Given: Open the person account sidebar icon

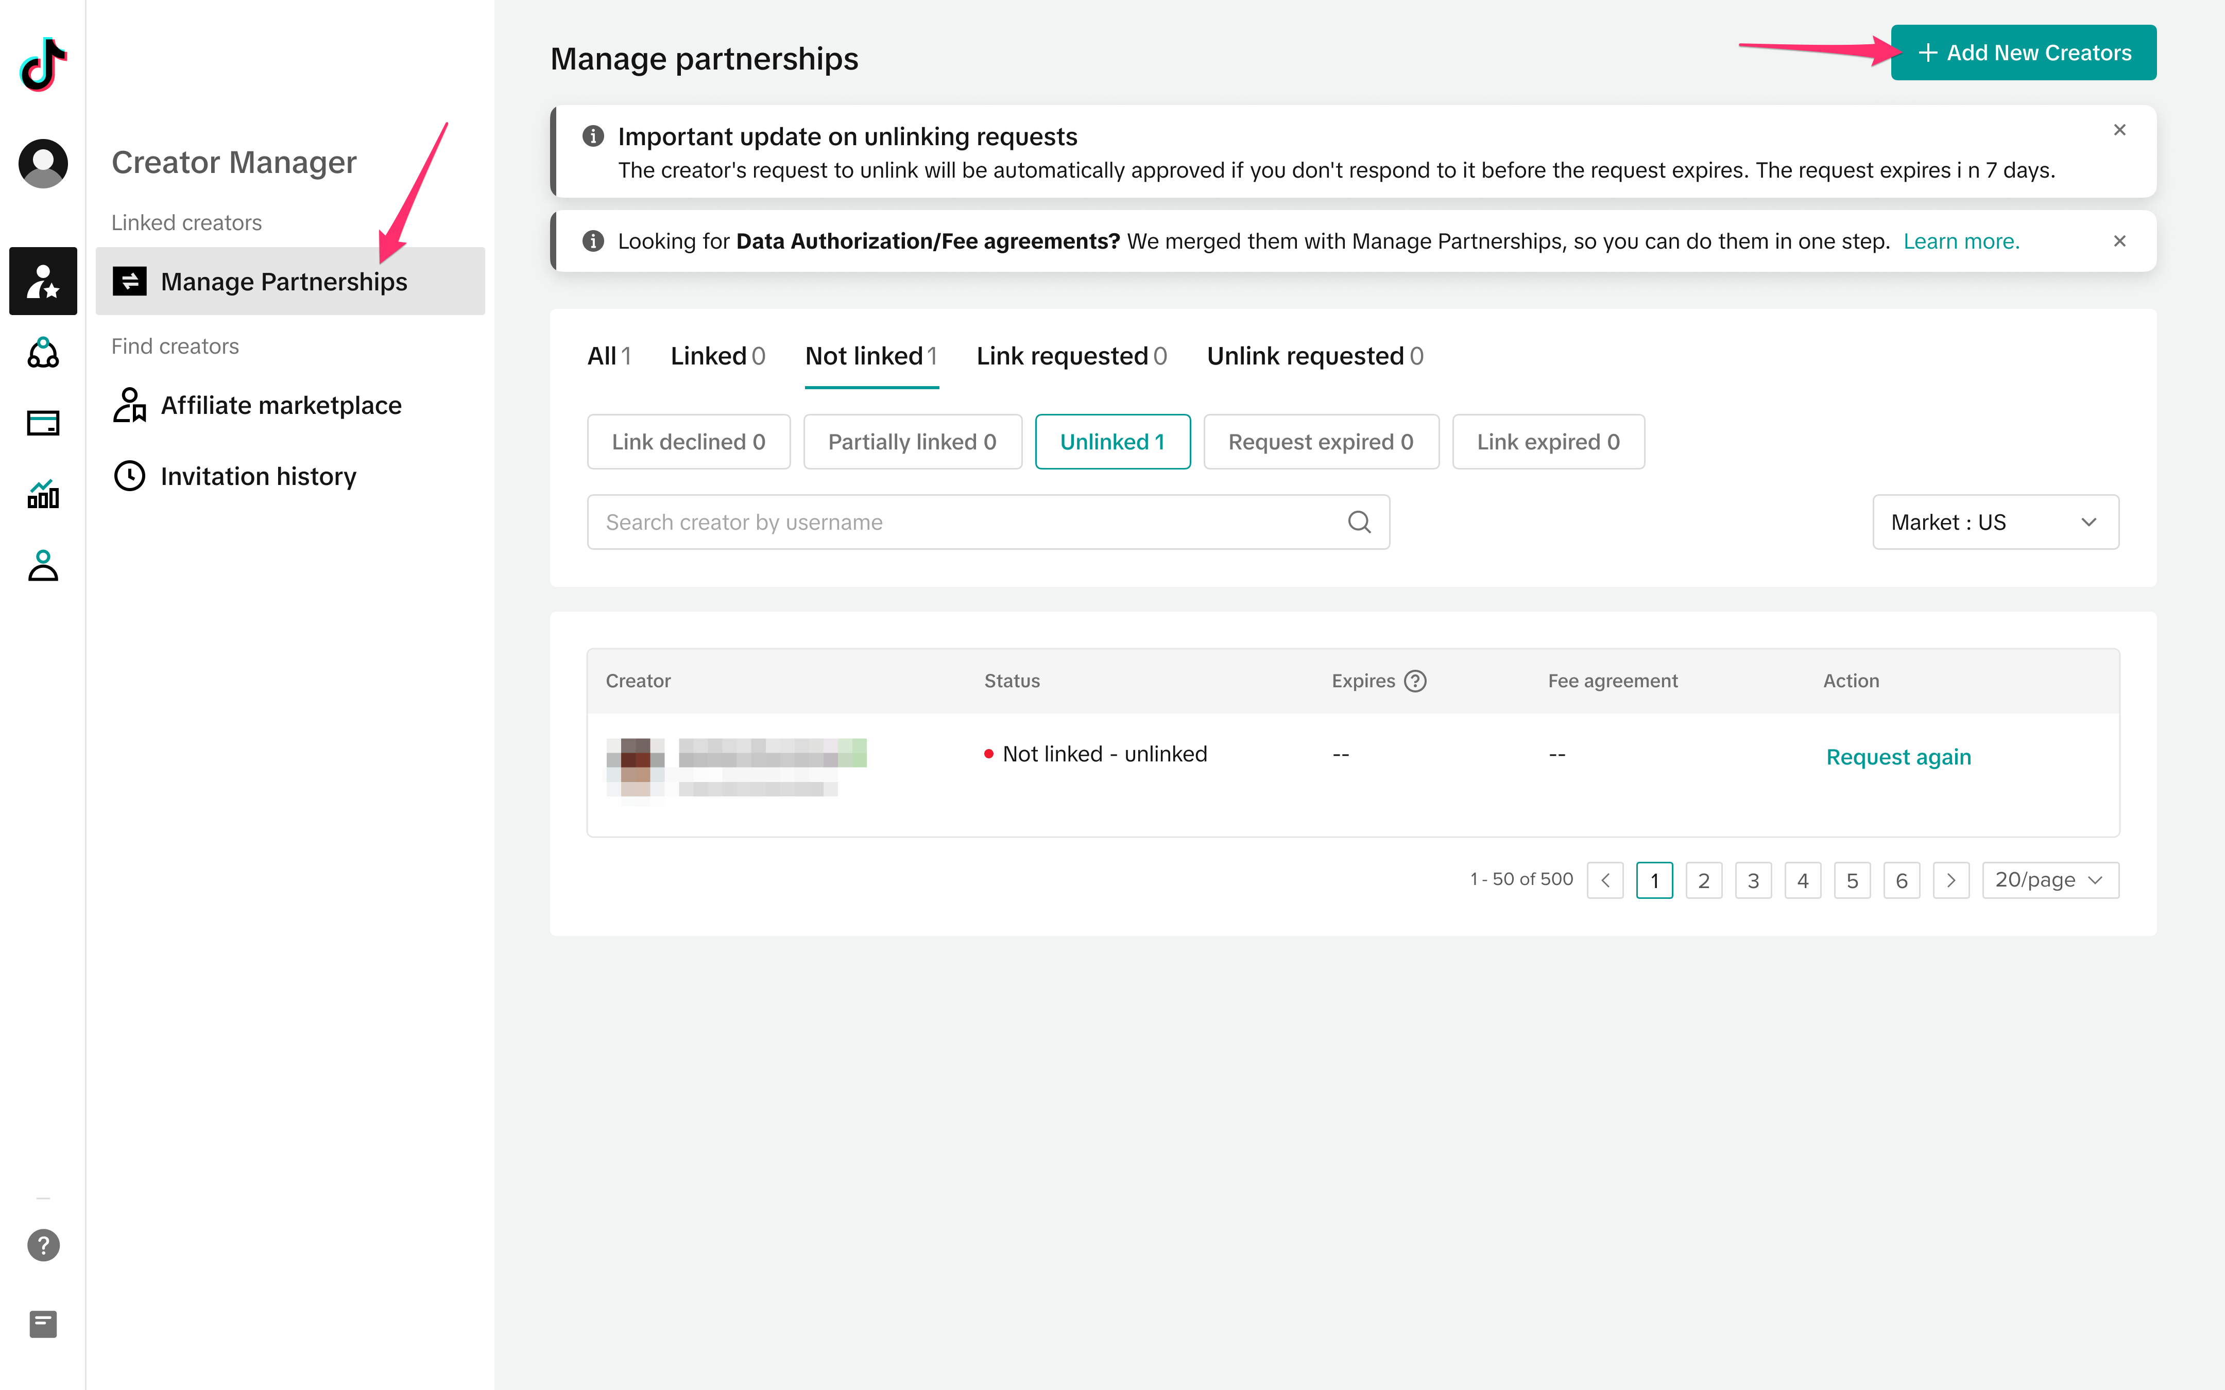Looking at the screenshot, I should (43, 566).
